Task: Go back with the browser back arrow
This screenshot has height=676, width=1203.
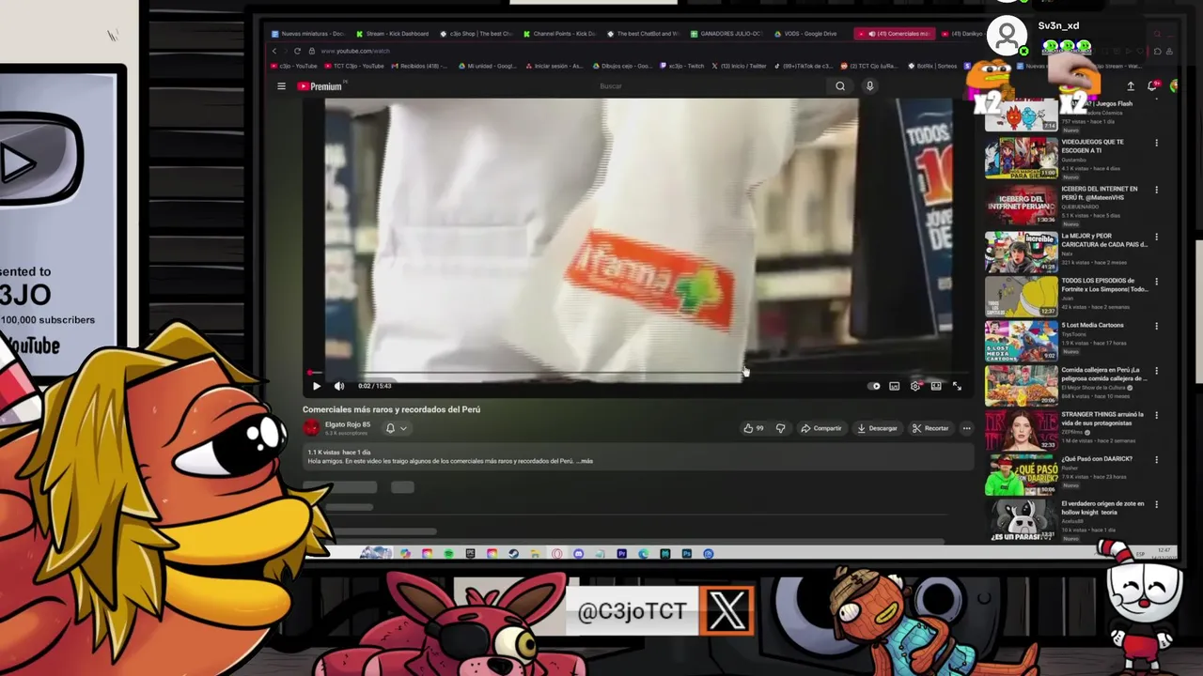Action: (275, 51)
